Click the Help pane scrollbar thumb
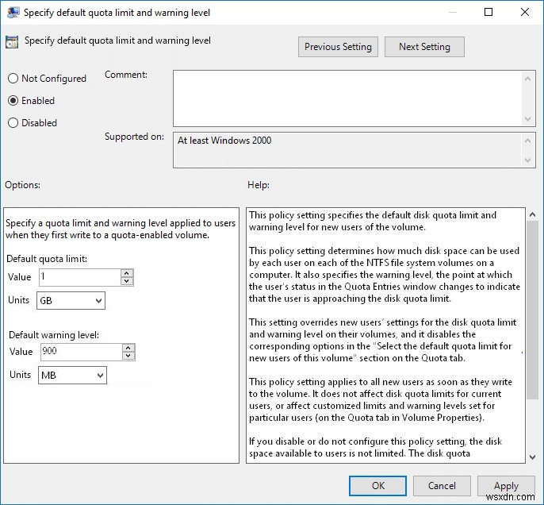 click(533, 310)
